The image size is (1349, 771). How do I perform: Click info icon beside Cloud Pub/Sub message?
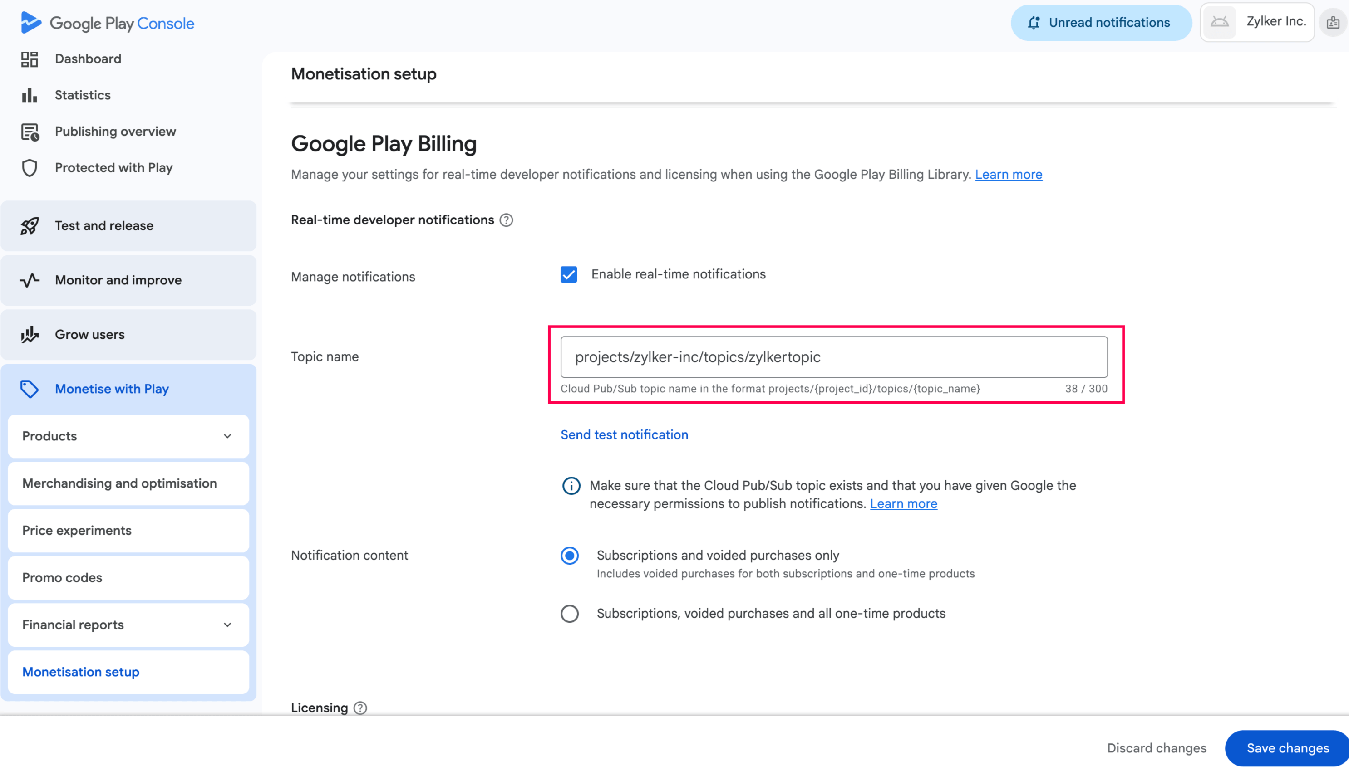[571, 486]
